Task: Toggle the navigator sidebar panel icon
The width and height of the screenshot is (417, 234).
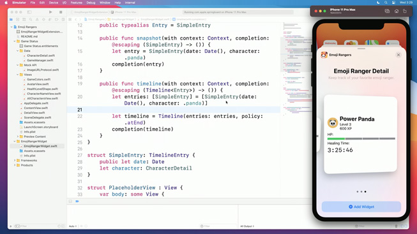Action: [29, 12]
